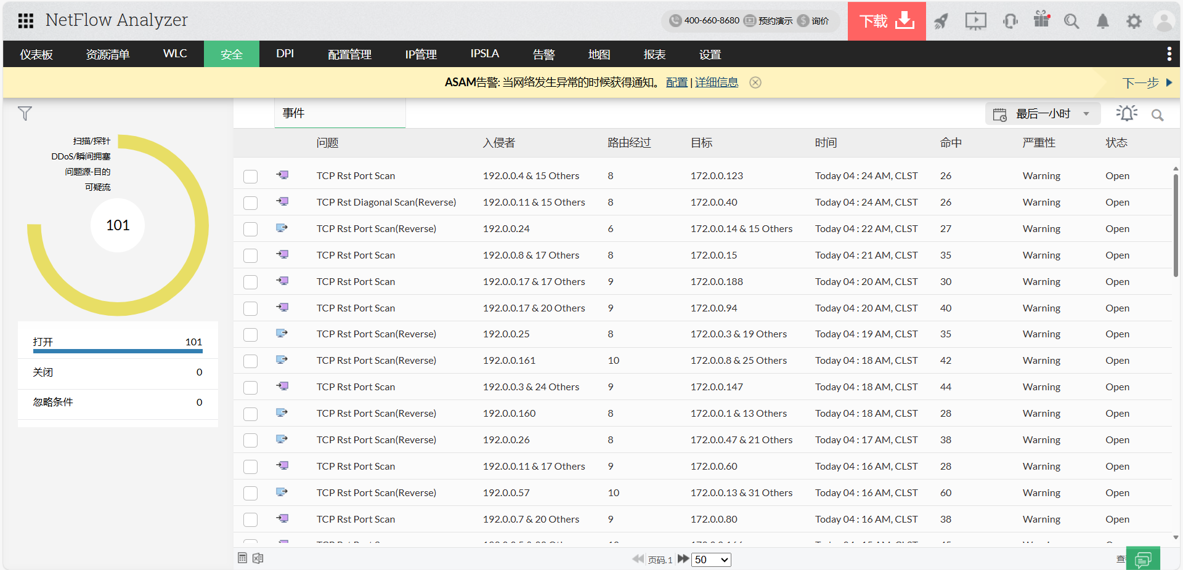Click the alarm bell configuration icon
The width and height of the screenshot is (1183, 570).
tap(1126, 114)
